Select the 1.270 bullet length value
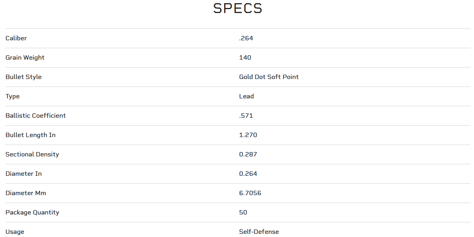The width and height of the screenshot is (474, 237). [x=248, y=135]
